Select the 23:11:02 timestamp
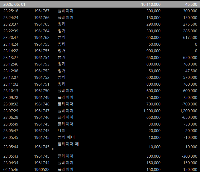 point(11,84)
